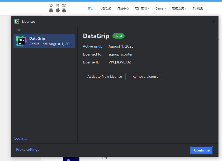Click Remove License button
This screenshot has width=222, height=161.
[x=145, y=76]
